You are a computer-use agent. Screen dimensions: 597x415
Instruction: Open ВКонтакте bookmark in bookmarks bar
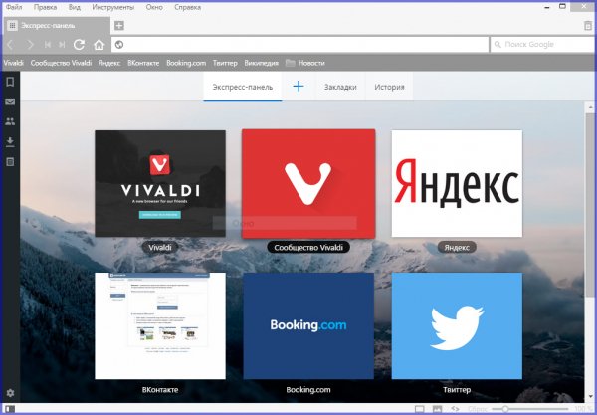(x=143, y=63)
